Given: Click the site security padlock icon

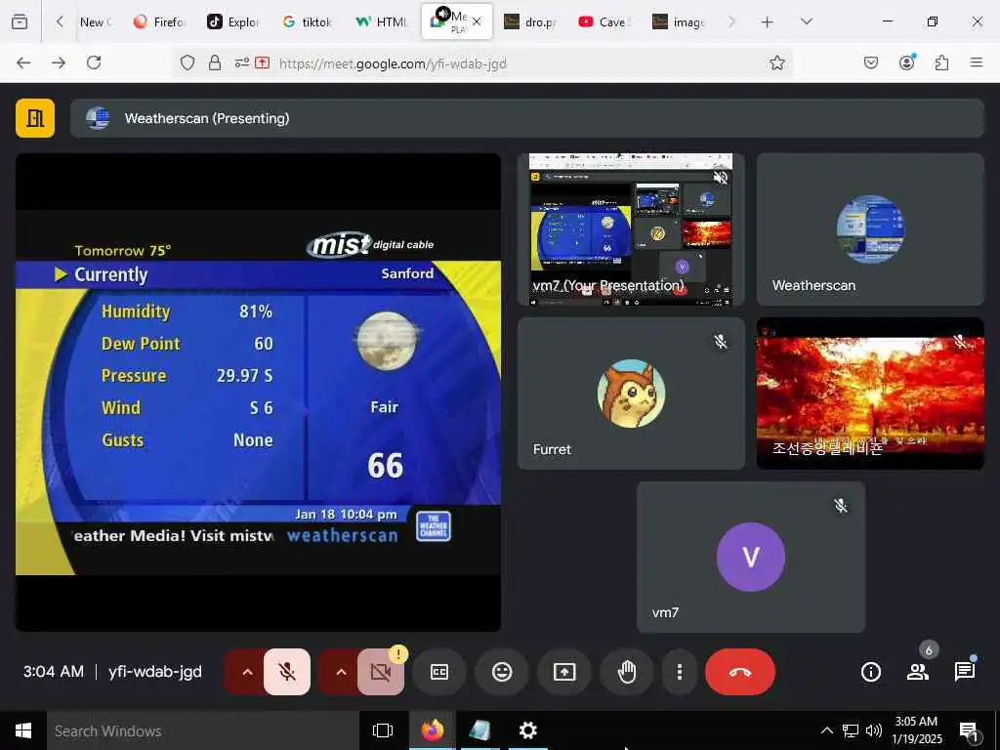Looking at the screenshot, I should pyautogui.click(x=215, y=62).
